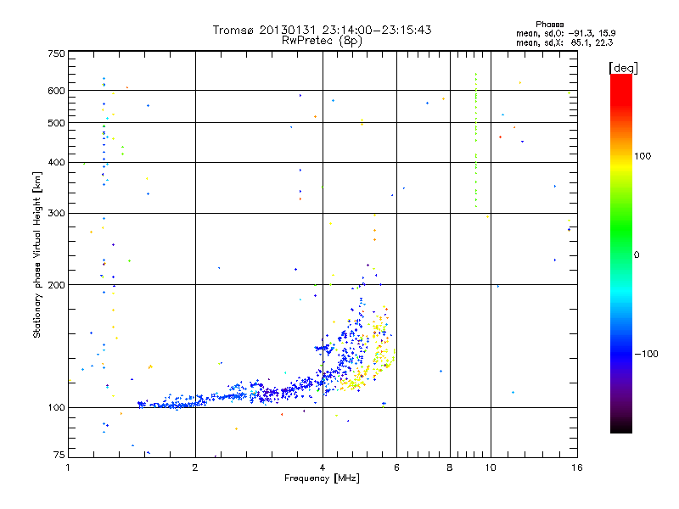This screenshot has height=509, width=679.
Task: Click the '[deg]' colorbar unit label
Action: [x=623, y=68]
